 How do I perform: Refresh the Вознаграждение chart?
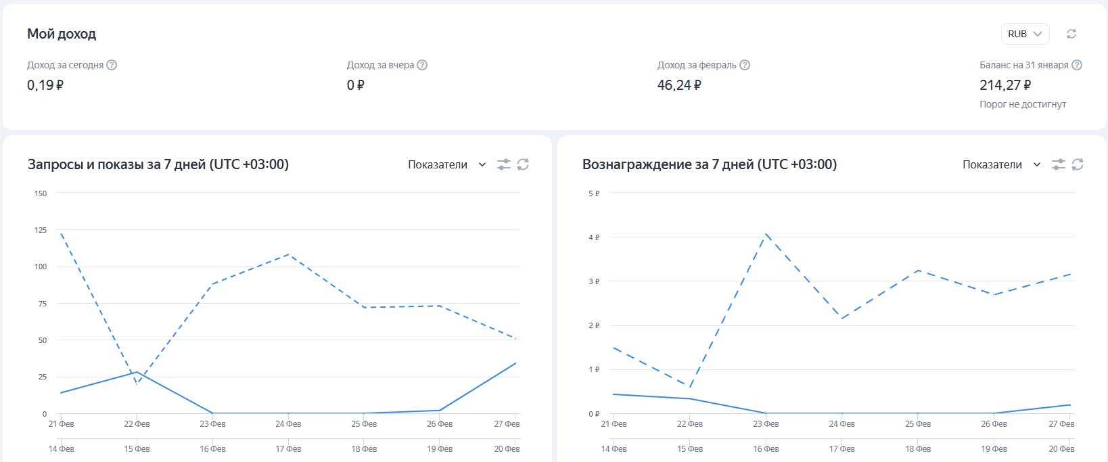[x=1078, y=164]
